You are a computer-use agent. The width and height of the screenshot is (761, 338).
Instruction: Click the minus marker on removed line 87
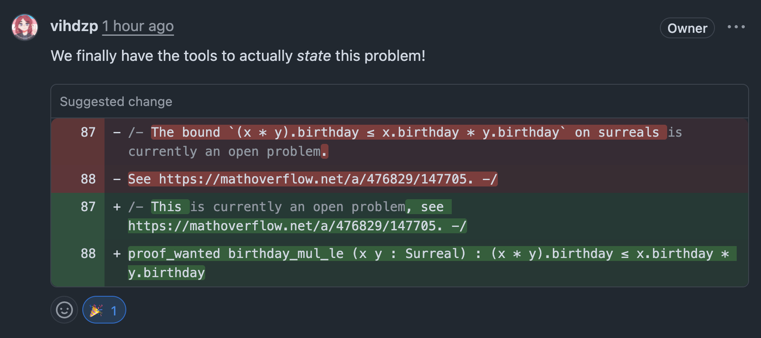tap(117, 132)
